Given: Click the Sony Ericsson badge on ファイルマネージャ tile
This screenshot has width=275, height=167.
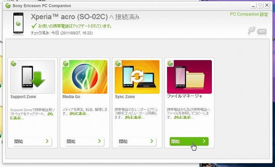Looking at the screenshot, I should coord(170,63).
